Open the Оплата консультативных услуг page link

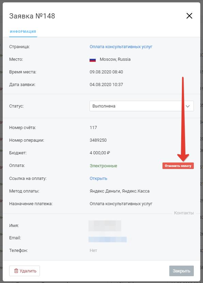tap(121, 46)
